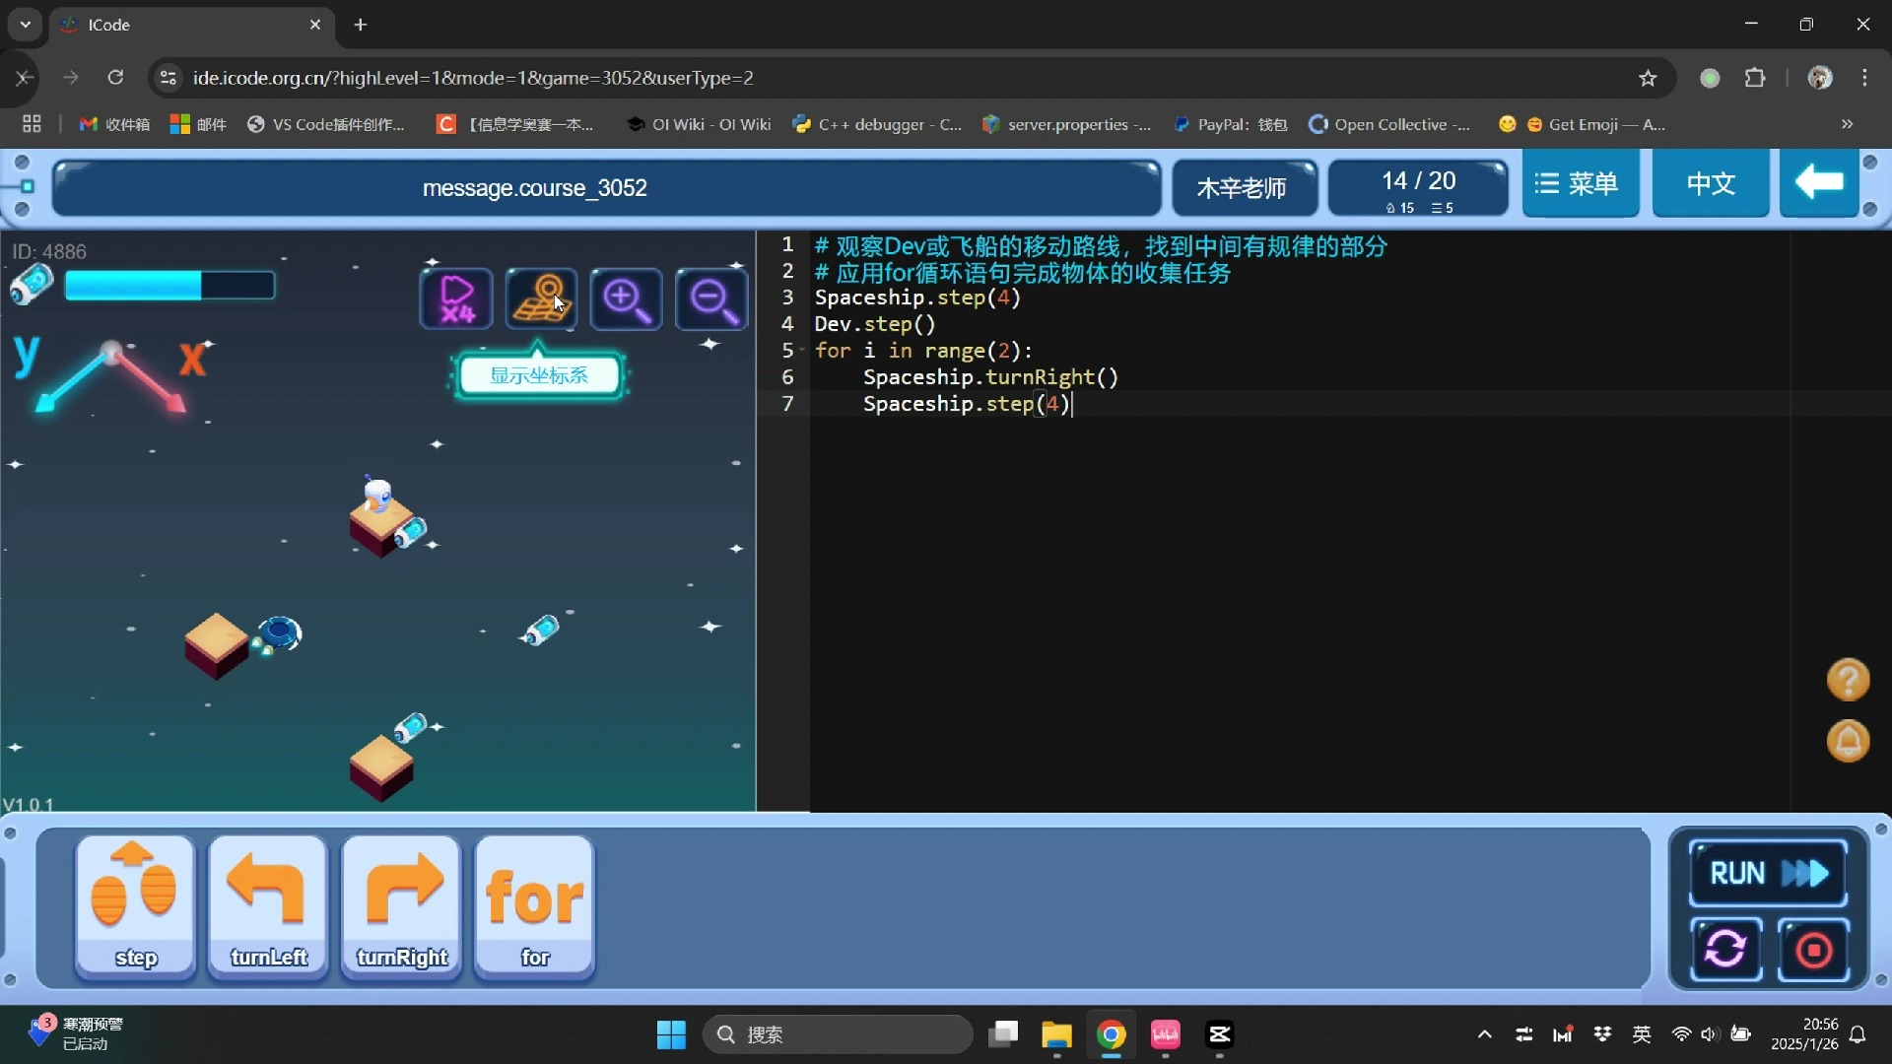Open OI Wiki bookmark
1892x1064 pixels.
coord(699,124)
